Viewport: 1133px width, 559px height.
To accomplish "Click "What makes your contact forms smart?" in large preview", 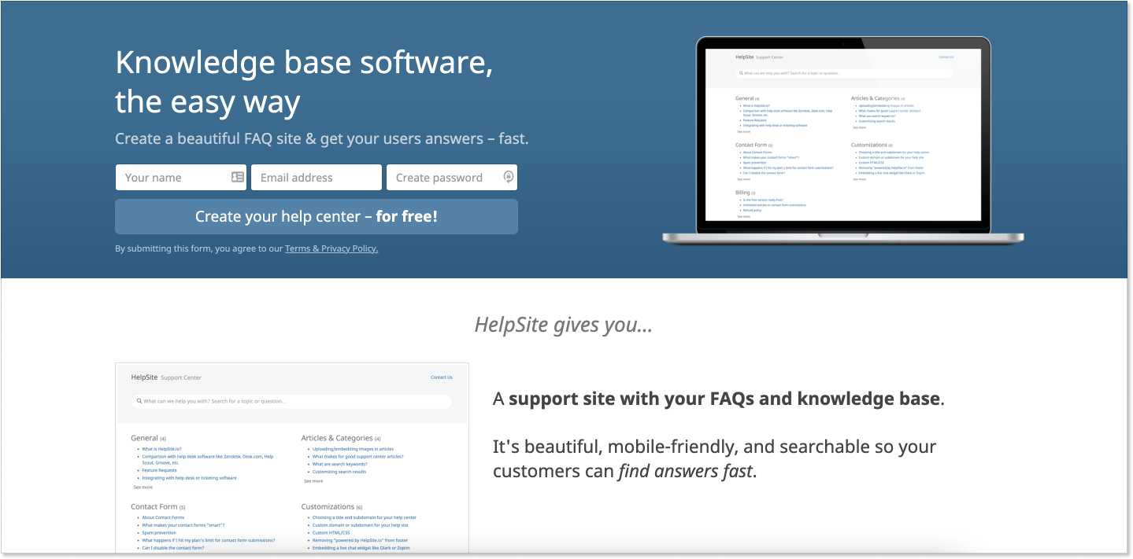I will coord(183,525).
